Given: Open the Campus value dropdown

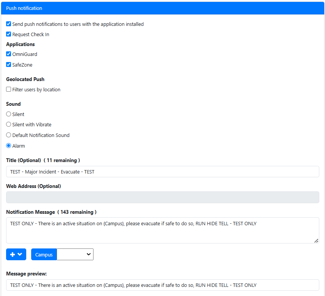Looking at the screenshot, I should point(75,255).
